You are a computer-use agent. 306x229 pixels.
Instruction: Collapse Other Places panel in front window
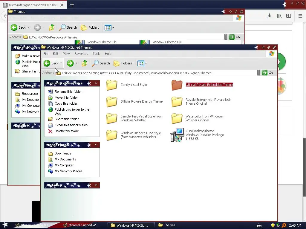pyautogui.click(x=96, y=145)
